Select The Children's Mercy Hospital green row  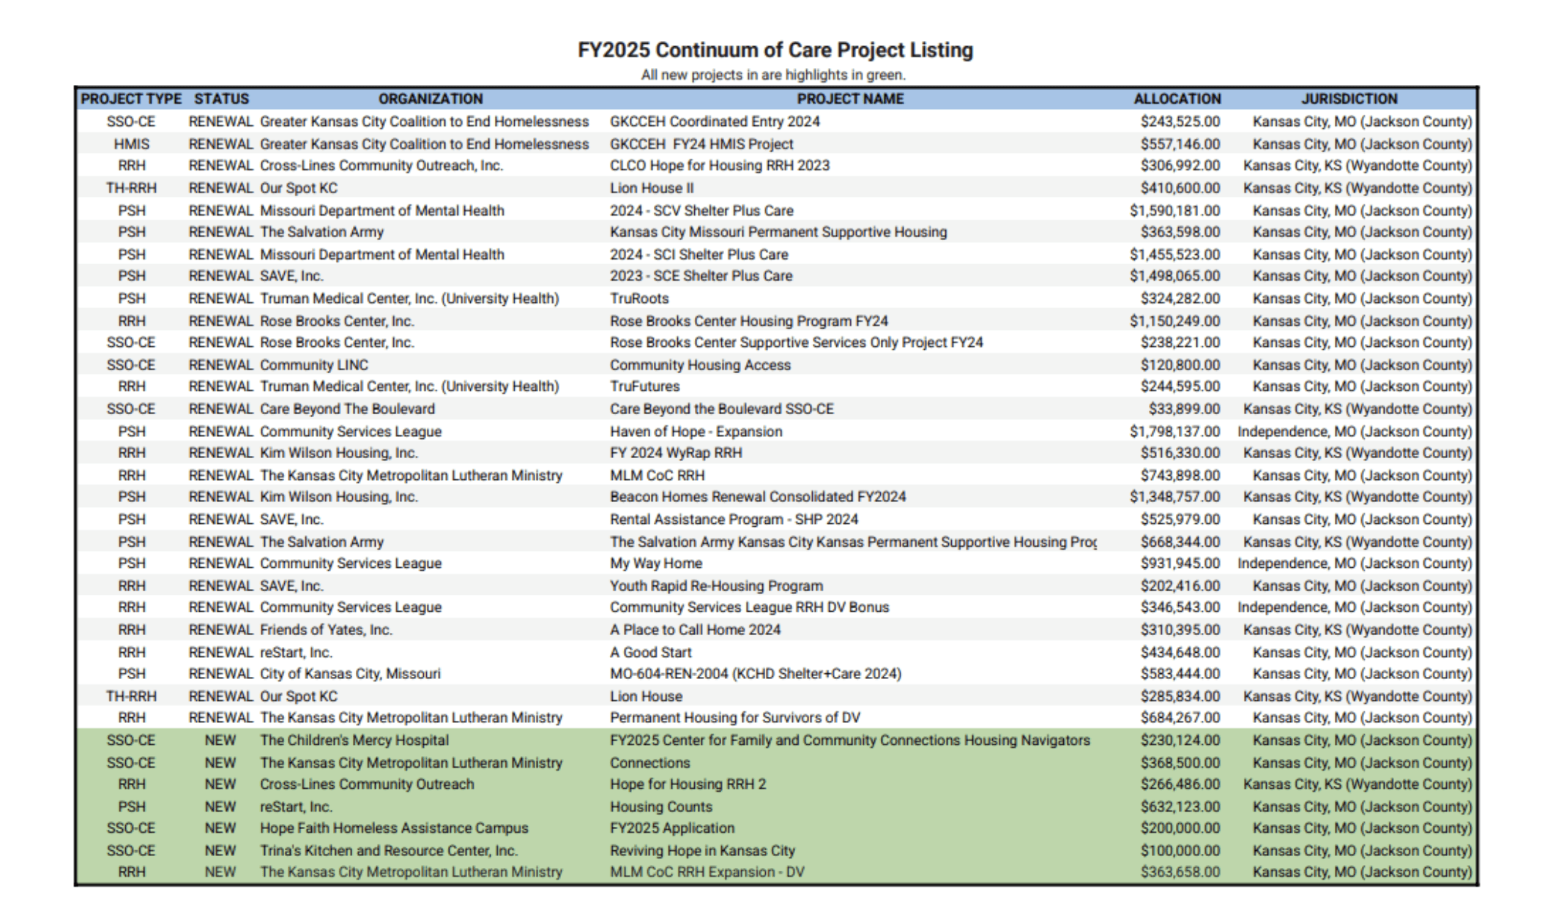pyautogui.click(x=354, y=741)
